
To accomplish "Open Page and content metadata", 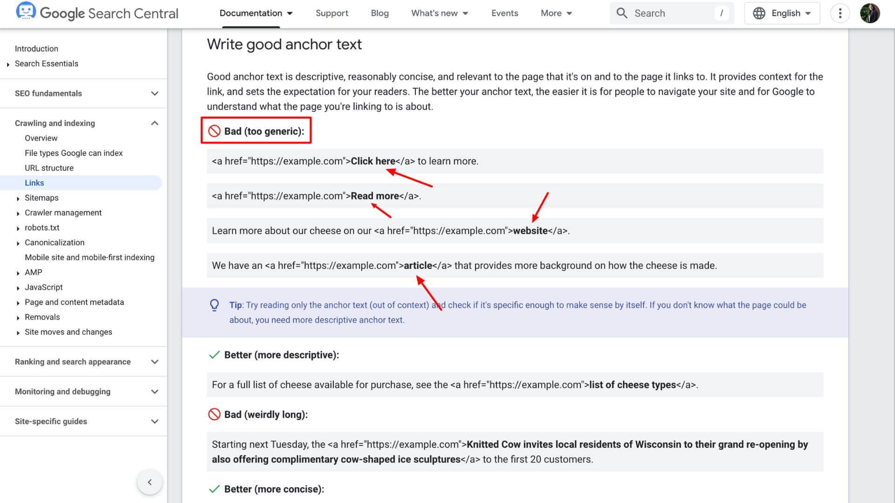I will pyautogui.click(x=74, y=302).
